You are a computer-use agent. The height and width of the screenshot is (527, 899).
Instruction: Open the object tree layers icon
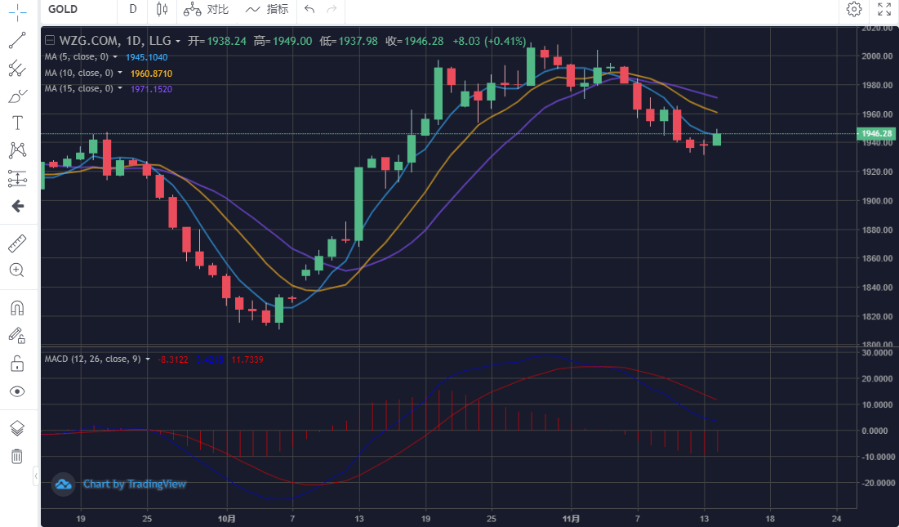pos(17,428)
